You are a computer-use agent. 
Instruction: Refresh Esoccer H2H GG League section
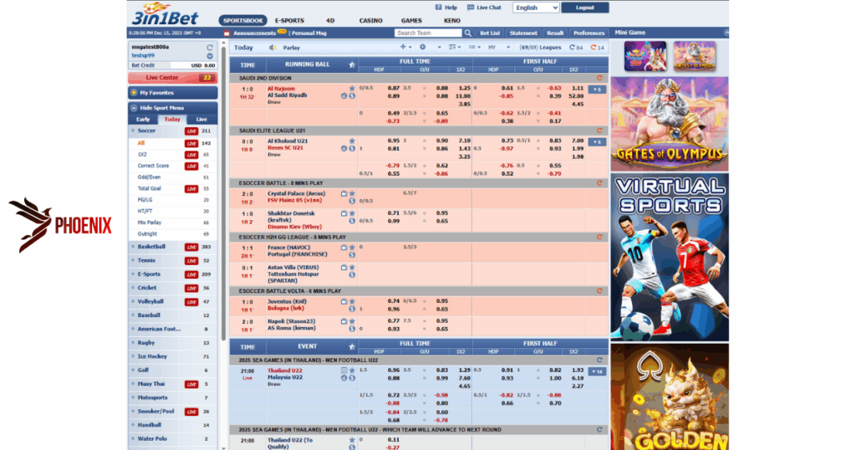[x=599, y=237]
